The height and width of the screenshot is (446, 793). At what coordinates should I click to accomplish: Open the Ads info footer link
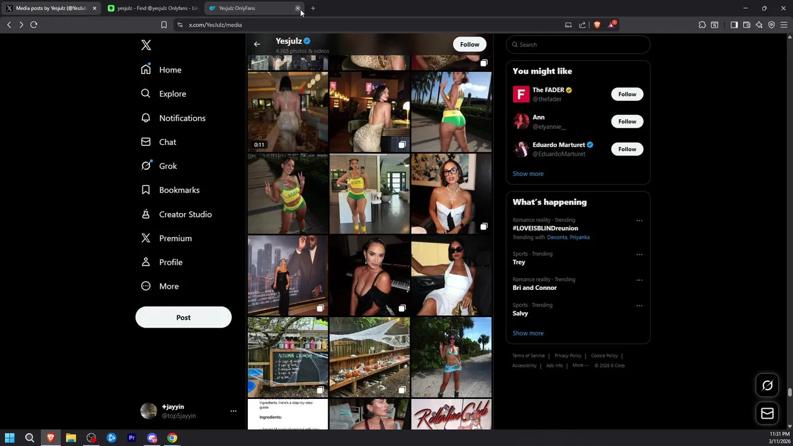point(554,365)
